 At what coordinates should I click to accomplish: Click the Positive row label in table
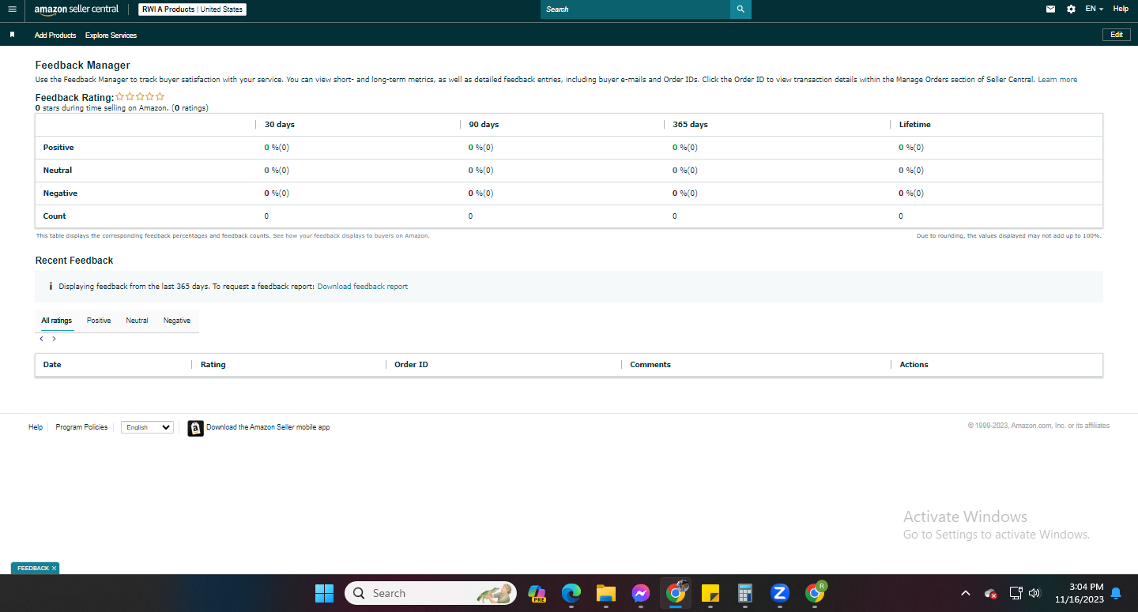pos(58,148)
